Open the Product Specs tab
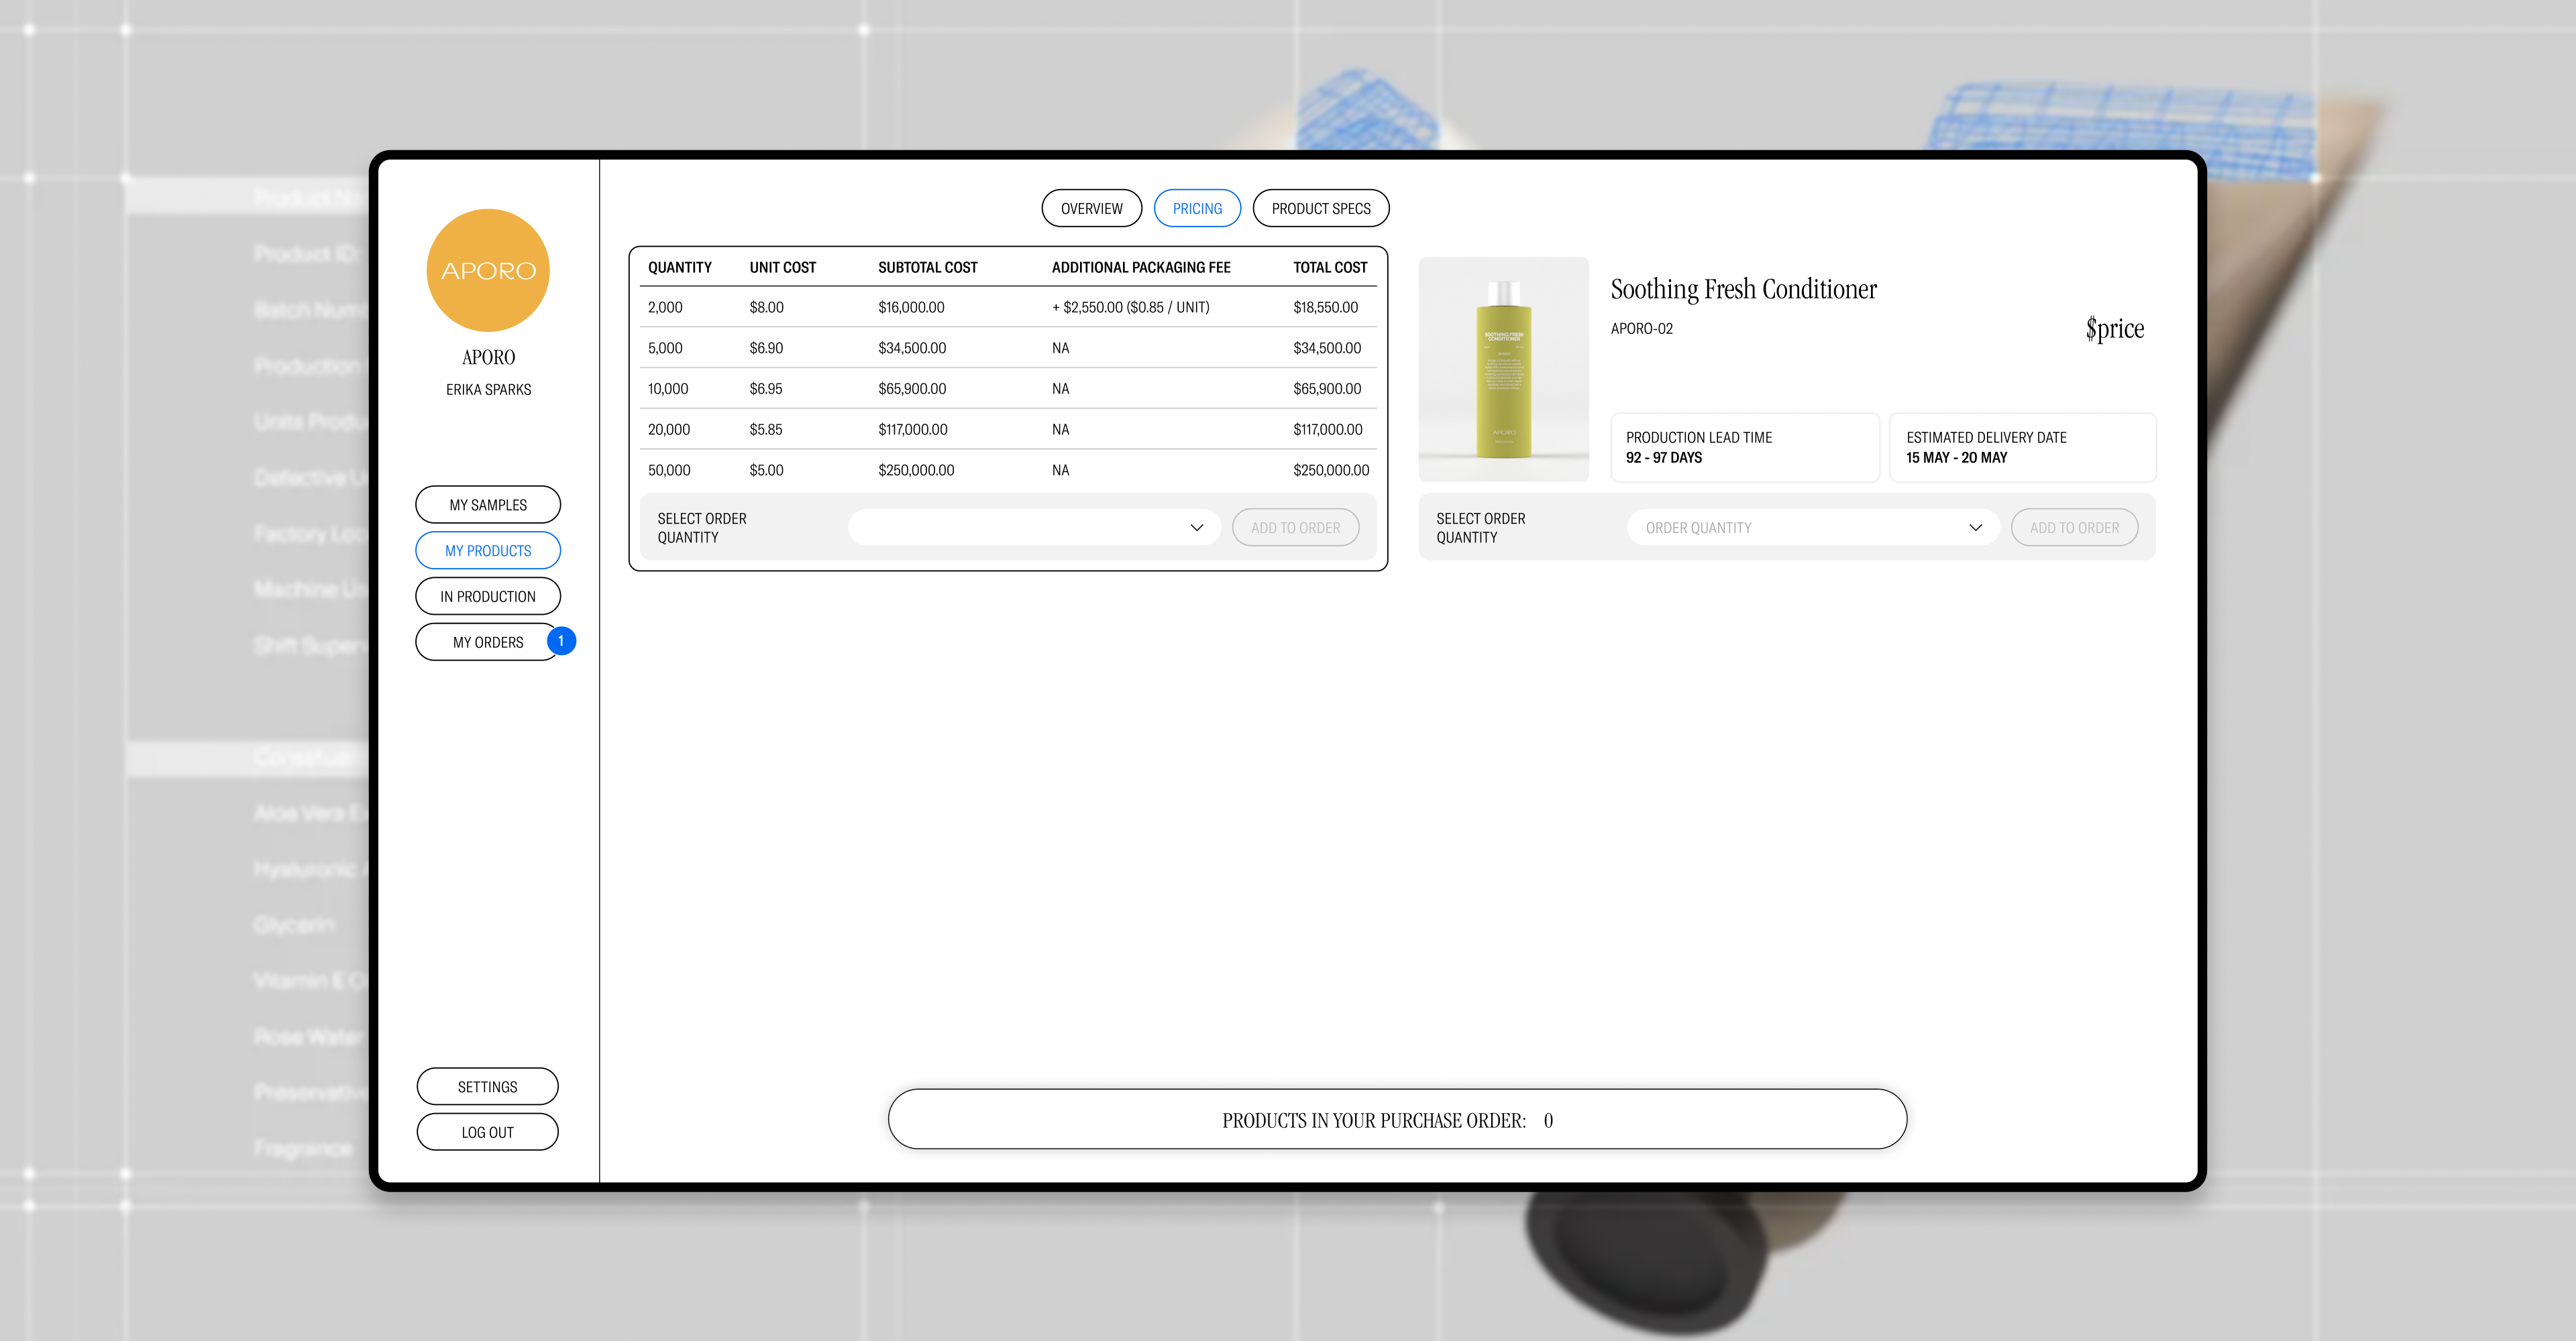 click(1320, 208)
